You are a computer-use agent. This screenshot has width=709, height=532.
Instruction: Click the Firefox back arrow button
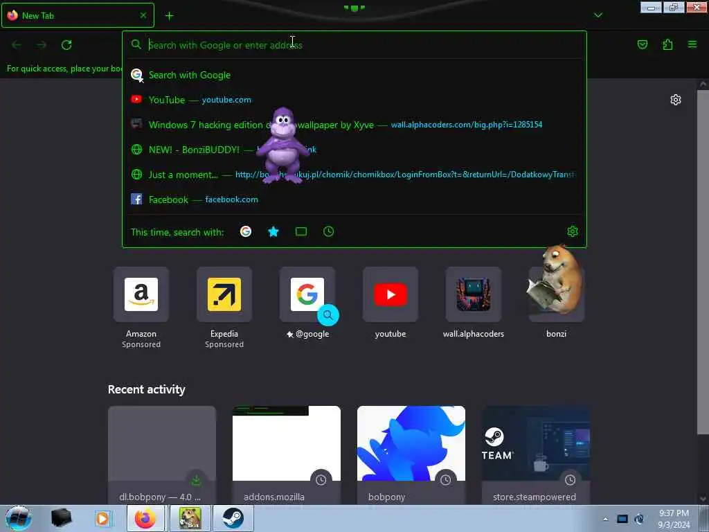click(17, 45)
